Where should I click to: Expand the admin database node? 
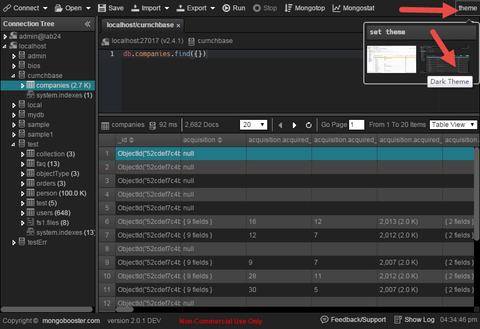[x=14, y=56]
